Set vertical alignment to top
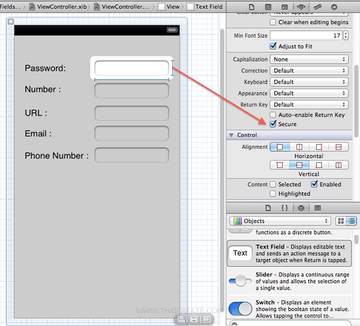This screenshot has width=360, height=326. click(280, 165)
